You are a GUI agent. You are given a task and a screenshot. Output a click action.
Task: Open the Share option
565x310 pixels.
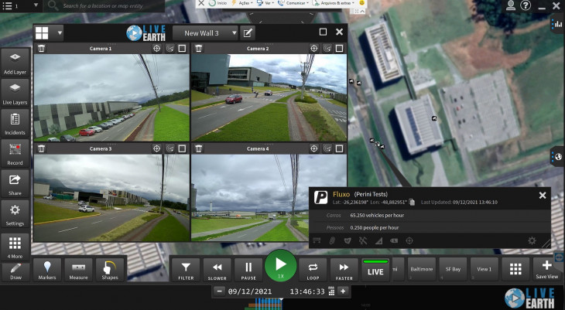click(x=15, y=184)
